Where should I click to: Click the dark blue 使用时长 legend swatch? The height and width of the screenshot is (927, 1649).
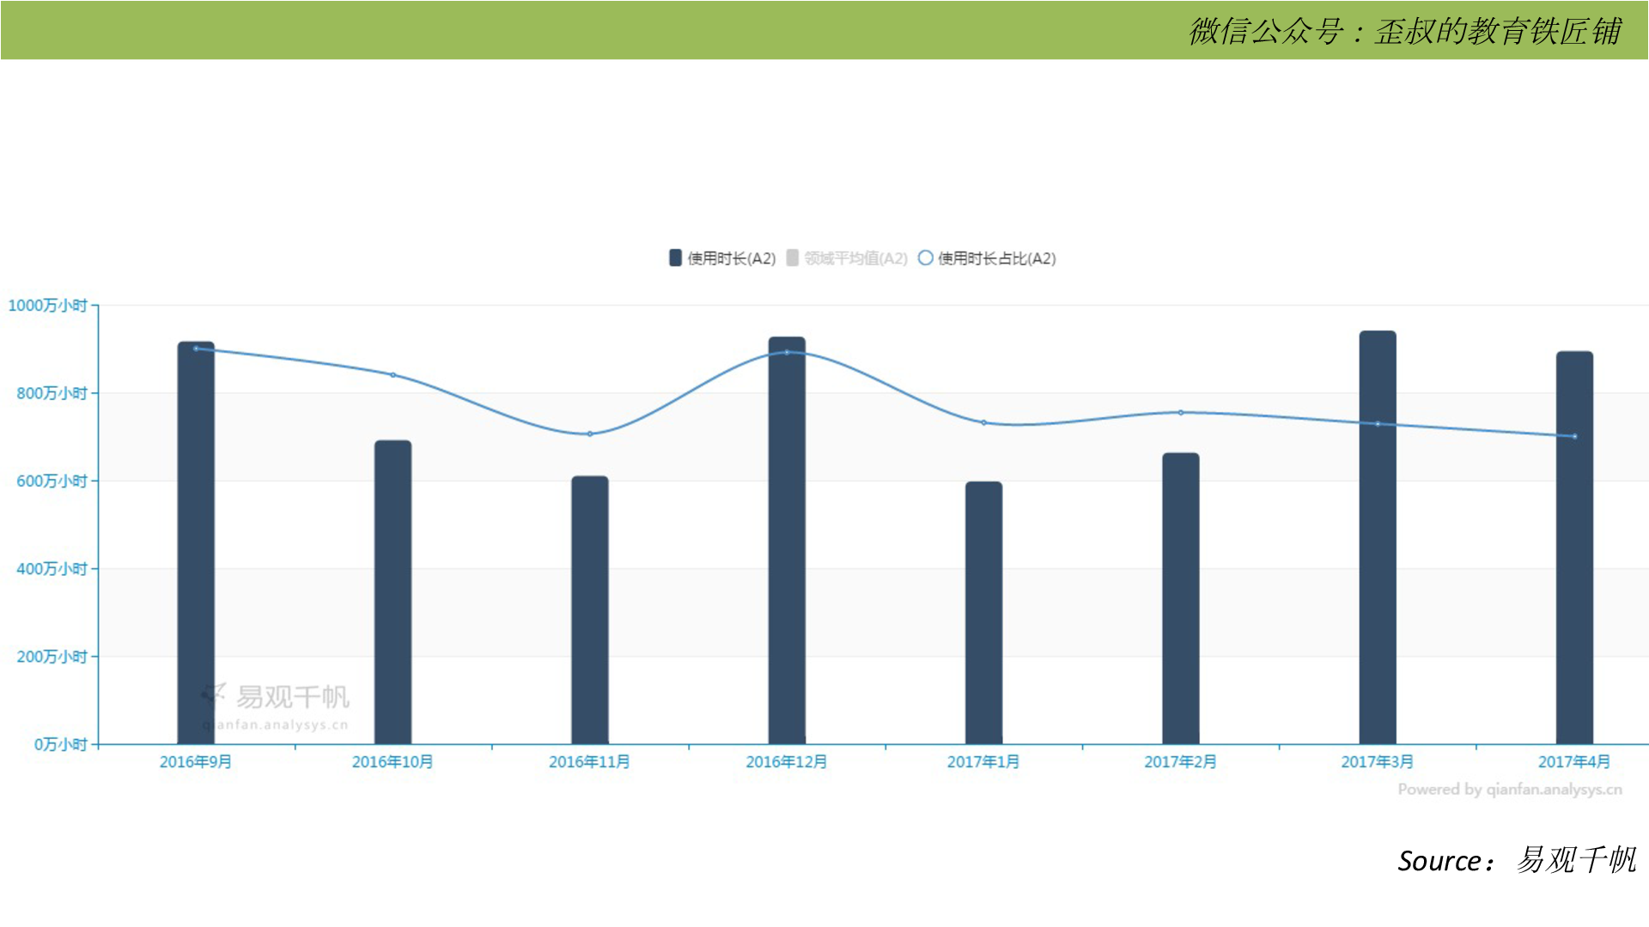pos(675,257)
